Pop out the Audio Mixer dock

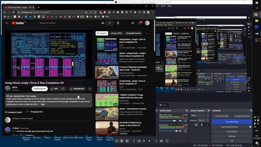click(187, 111)
